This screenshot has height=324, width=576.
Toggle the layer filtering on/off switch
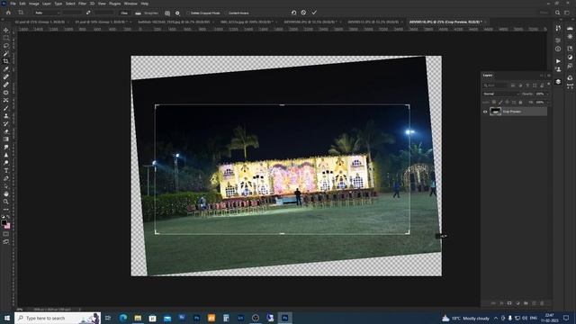(548, 85)
